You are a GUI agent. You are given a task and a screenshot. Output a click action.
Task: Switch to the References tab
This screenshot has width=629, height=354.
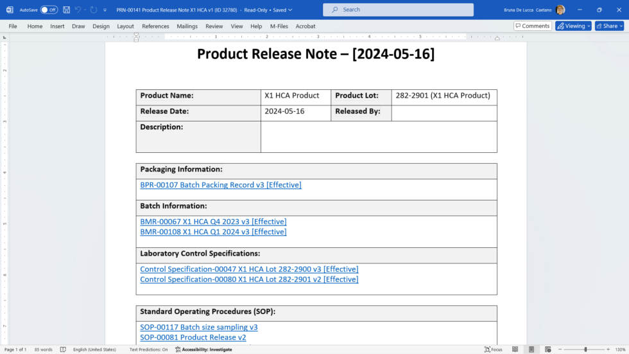point(155,26)
